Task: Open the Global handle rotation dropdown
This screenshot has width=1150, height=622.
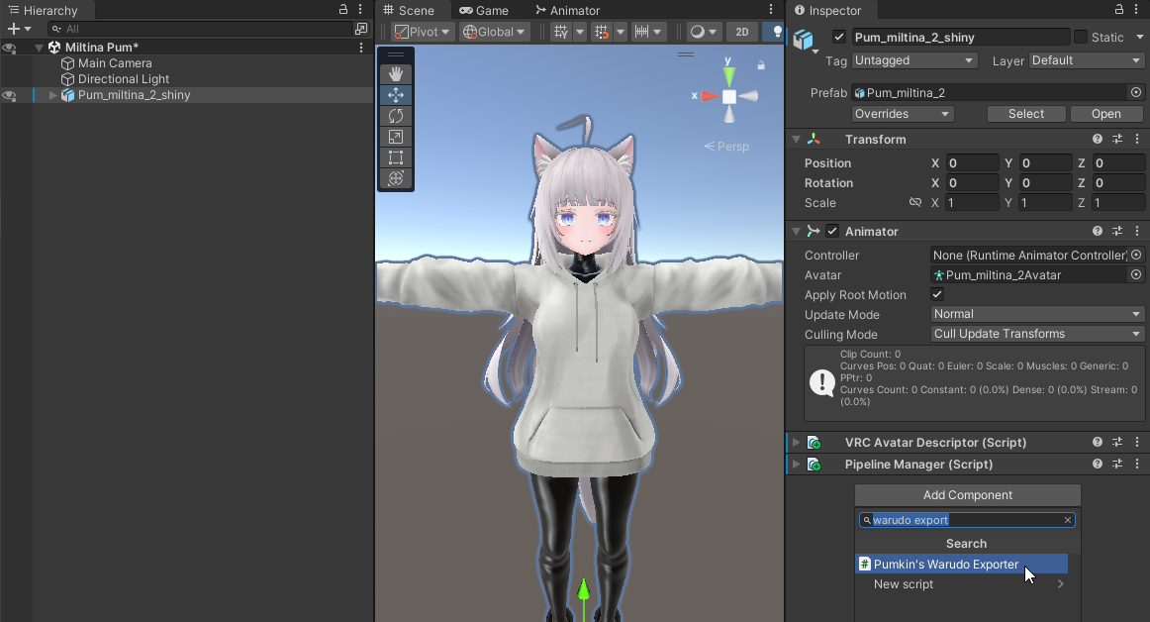Action: coord(494,32)
